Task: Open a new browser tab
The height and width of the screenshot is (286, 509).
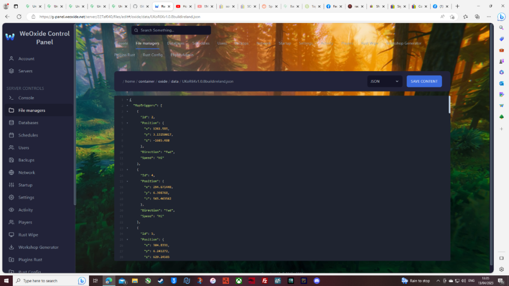Action: pyautogui.click(x=458, y=6)
